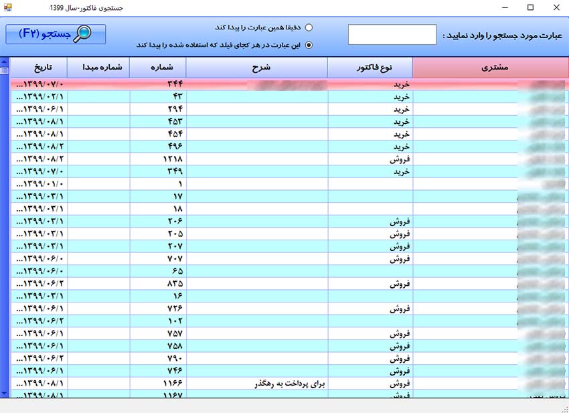The image size is (569, 413).
Task: Click description 'برای پرداخت به رهگذر'
Action: tap(290, 384)
